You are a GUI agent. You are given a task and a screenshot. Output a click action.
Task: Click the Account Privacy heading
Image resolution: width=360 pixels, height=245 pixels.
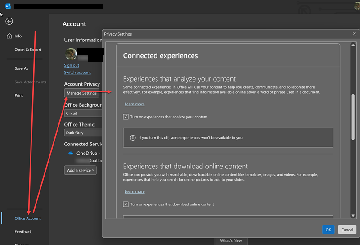pos(82,84)
